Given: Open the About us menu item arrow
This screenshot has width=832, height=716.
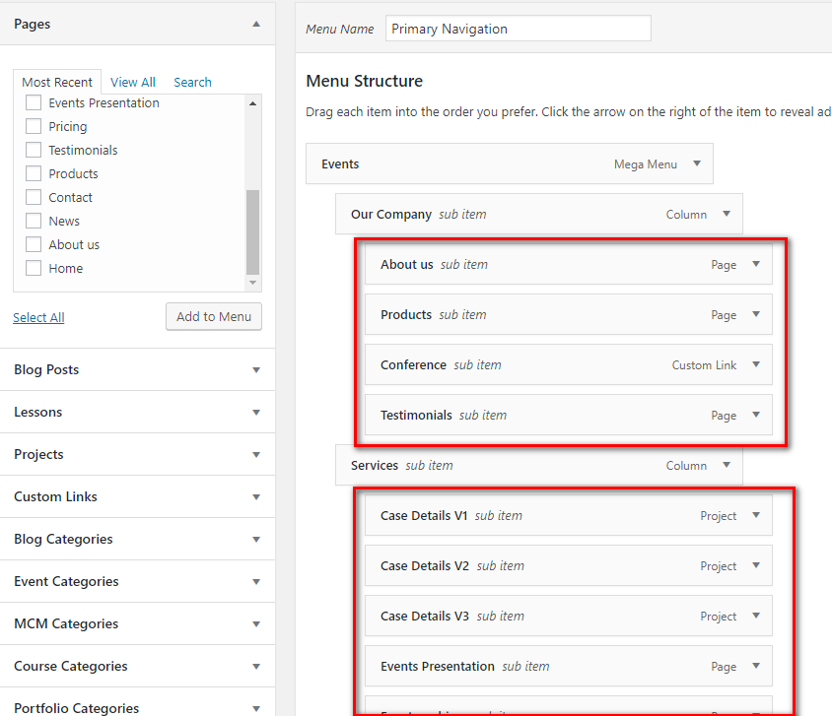Looking at the screenshot, I should coord(756,265).
